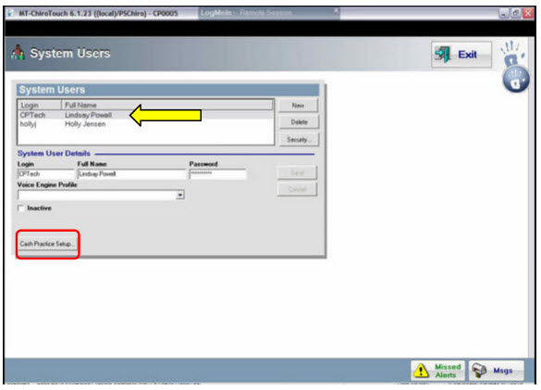Open the Voice Engine Profile combo box
This screenshot has height=390, width=541.
click(x=101, y=195)
